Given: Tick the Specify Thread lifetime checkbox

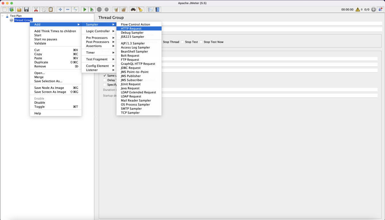Looking at the screenshot, I should (x=105, y=85).
